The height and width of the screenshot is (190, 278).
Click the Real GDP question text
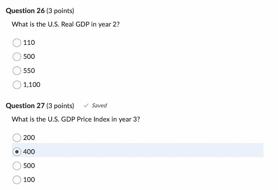[x=65, y=24]
